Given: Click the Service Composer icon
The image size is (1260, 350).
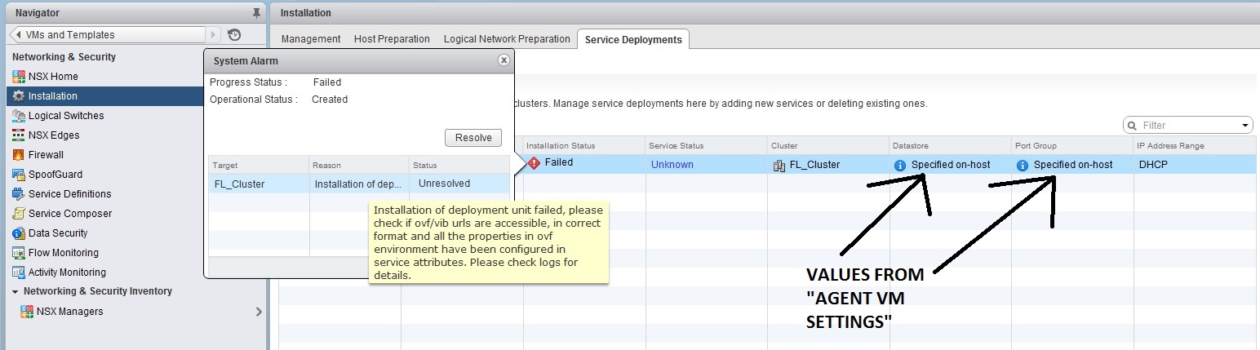Looking at the screenshot, I should click(x=19, y=214).
